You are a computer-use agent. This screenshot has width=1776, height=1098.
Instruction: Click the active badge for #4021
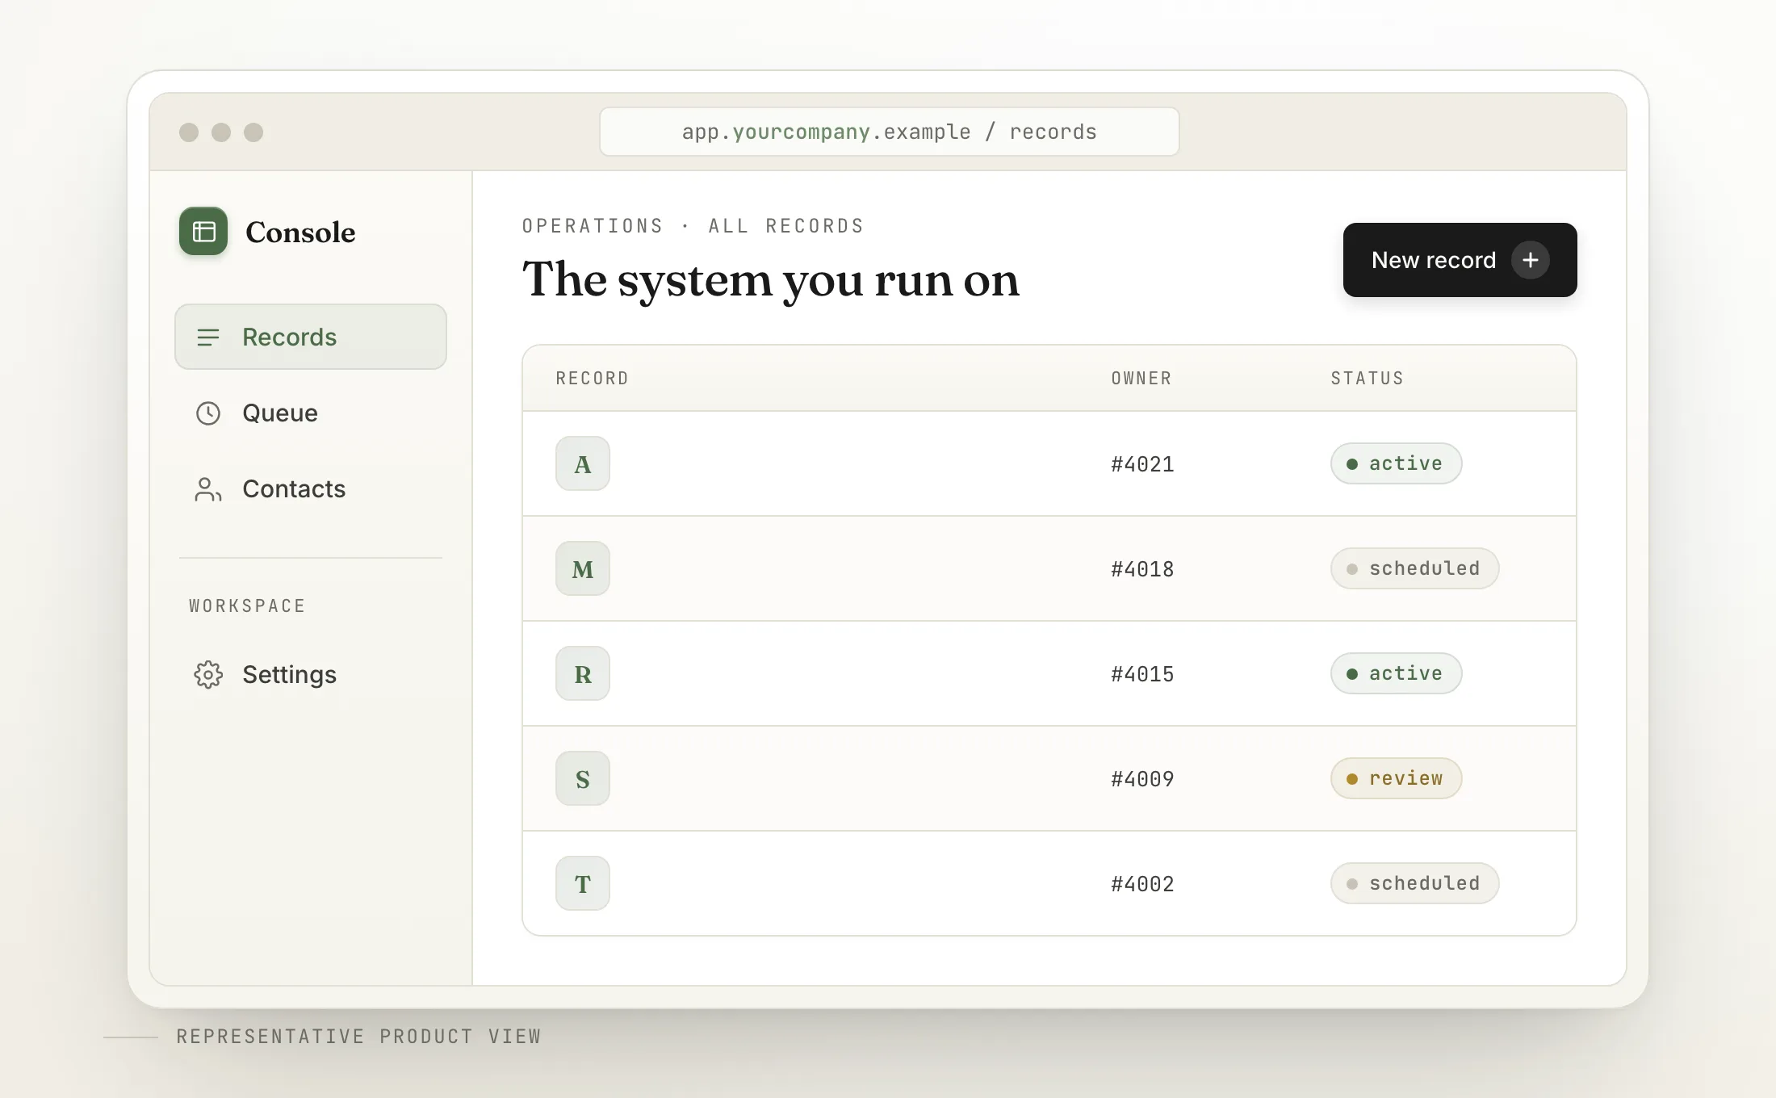coord(1397,463)
